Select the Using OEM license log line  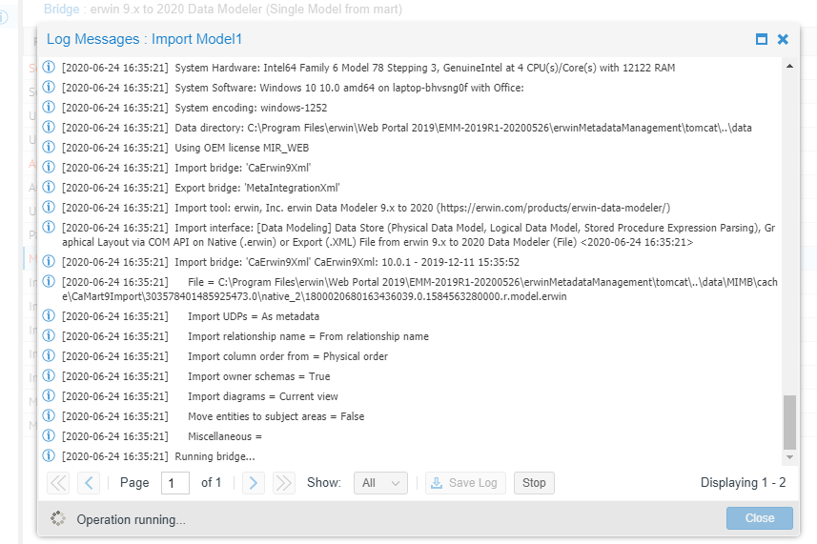click(x=242, y=148)
